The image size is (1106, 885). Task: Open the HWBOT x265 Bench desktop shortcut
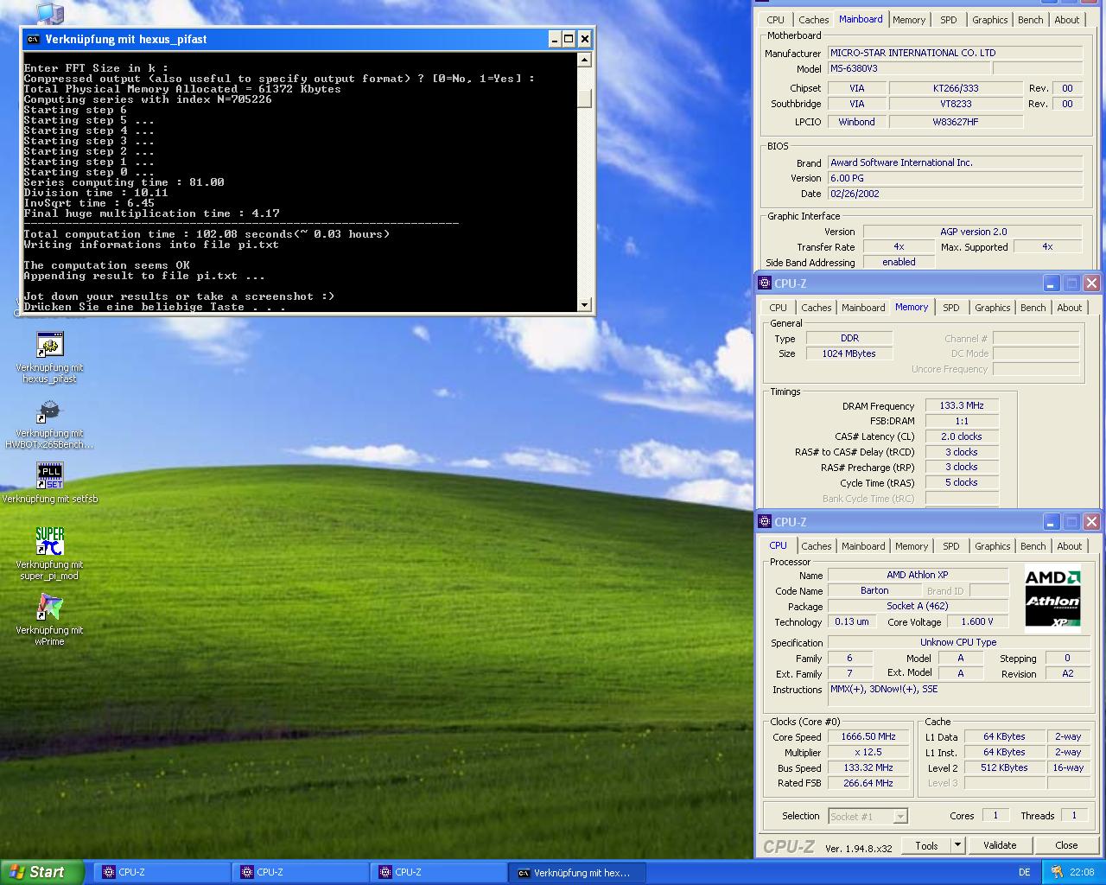pyautogui.click(x=49, y=423)
